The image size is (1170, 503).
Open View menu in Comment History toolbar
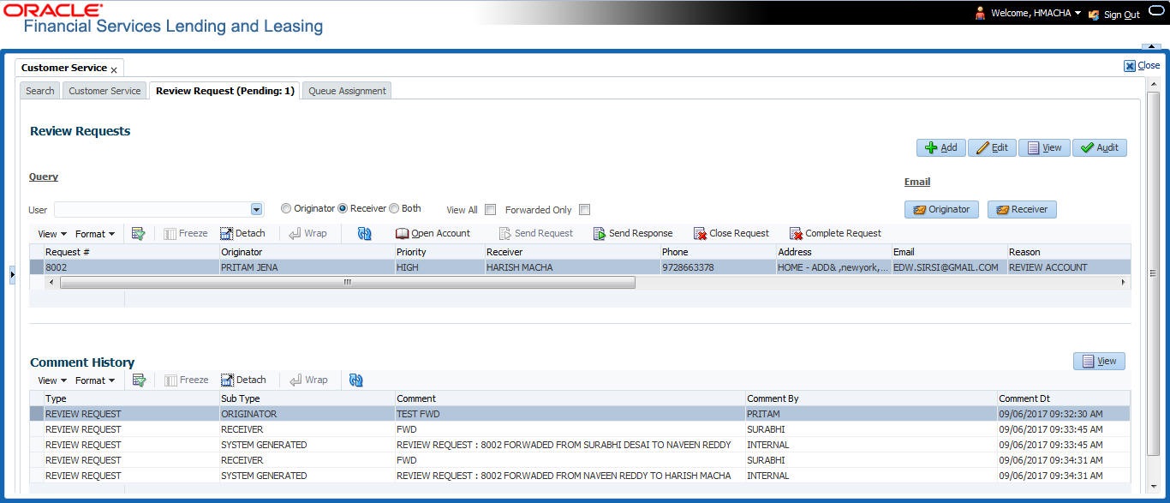pos(51,380)
